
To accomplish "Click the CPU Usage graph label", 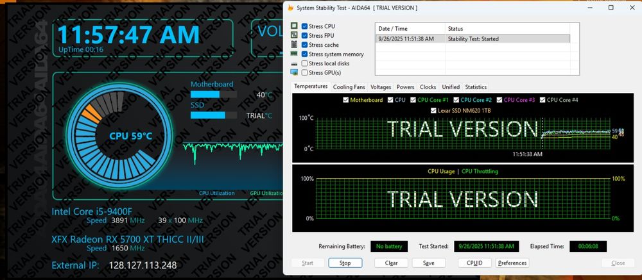I will pyautogui.click(x=441, y=171).
